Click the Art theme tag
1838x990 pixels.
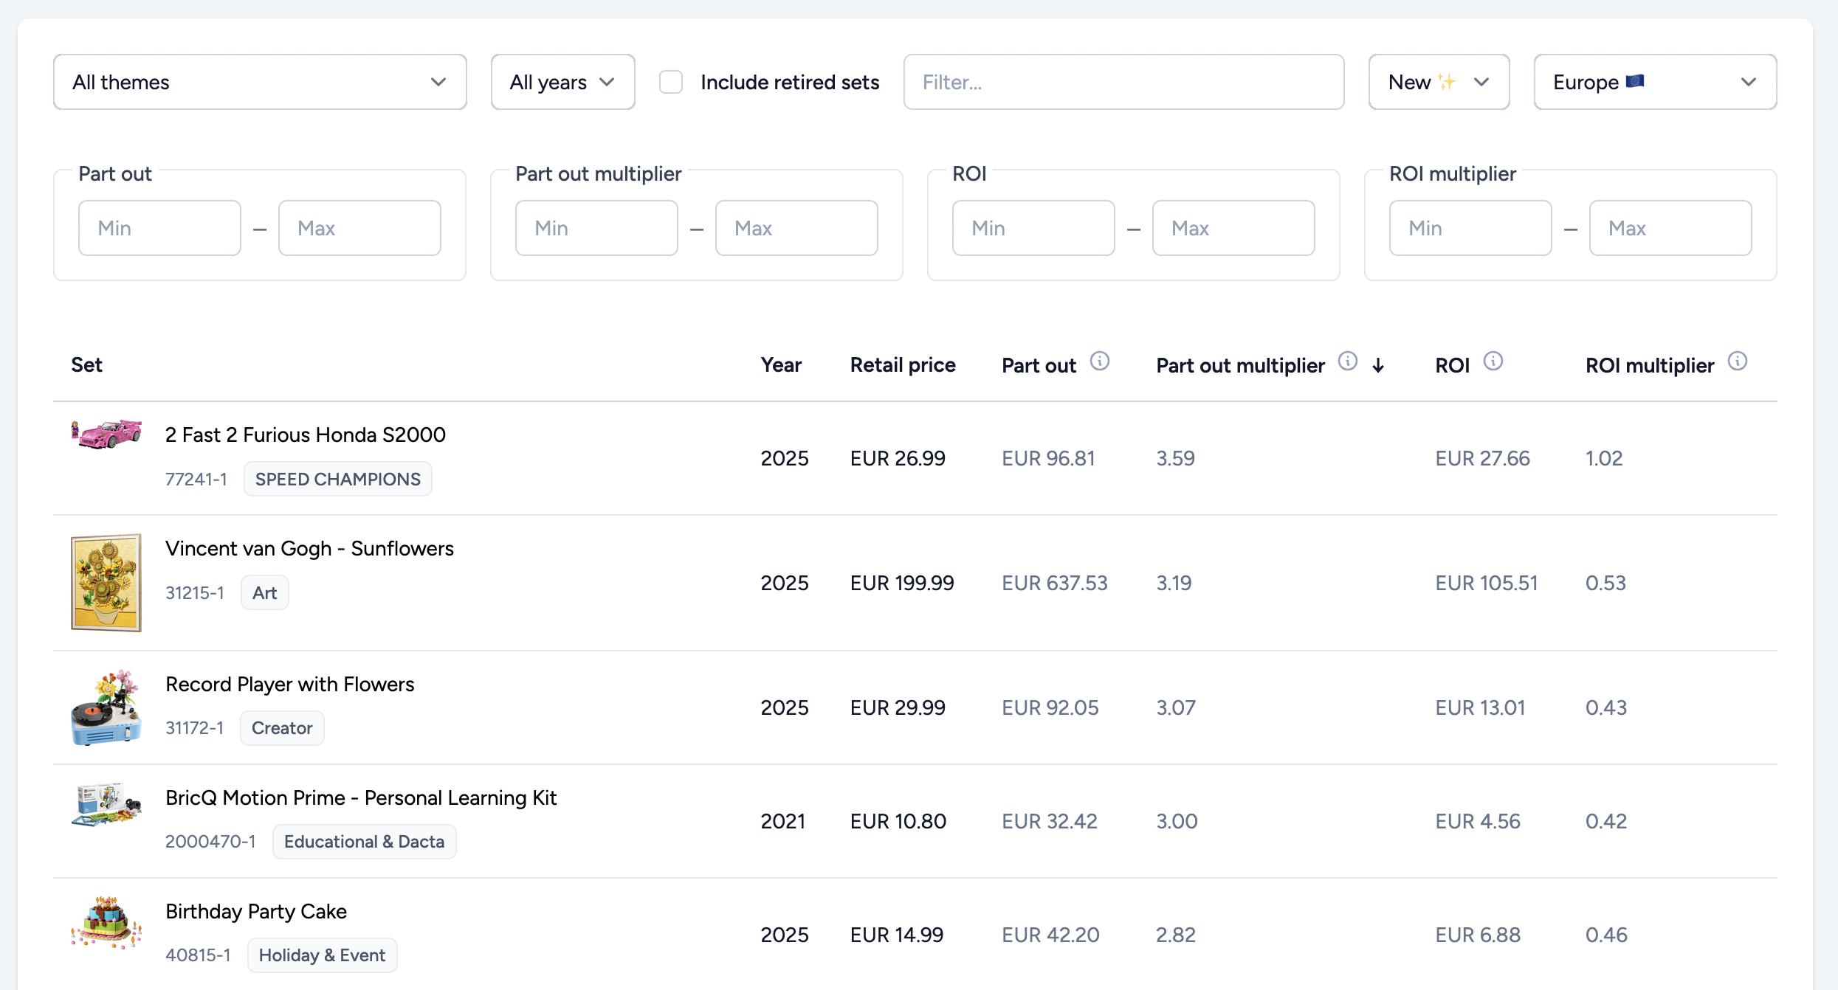tap(265, 592)
